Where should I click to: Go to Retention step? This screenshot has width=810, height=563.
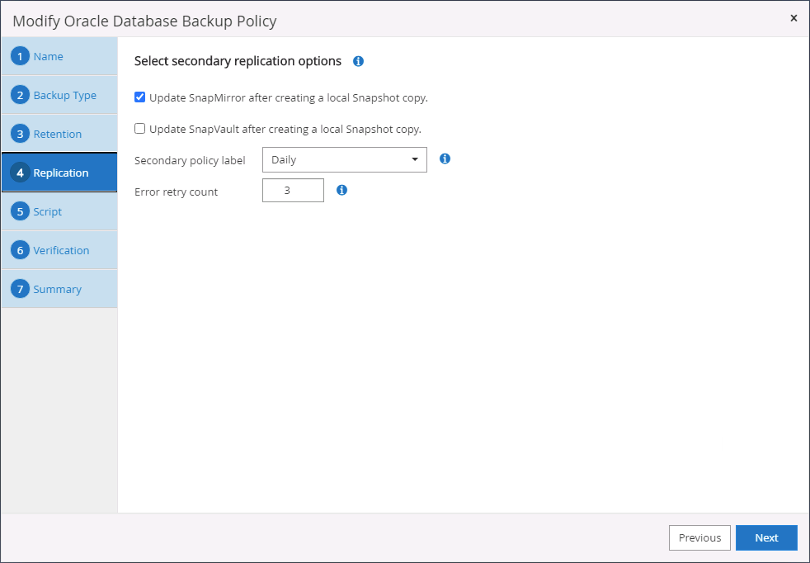pyautogui.click(x=57, y=134)
